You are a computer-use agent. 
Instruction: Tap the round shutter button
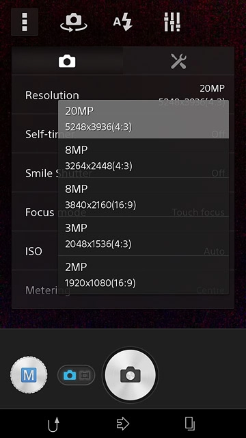click(x=130, y=375)
